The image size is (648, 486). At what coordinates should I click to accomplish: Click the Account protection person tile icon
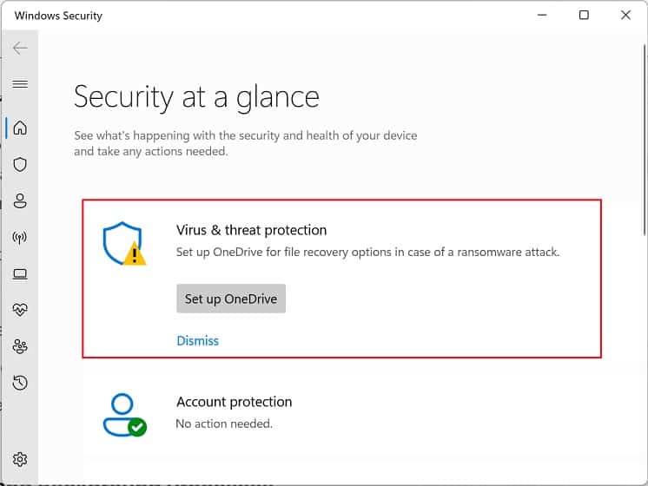[x=124, y=415]
